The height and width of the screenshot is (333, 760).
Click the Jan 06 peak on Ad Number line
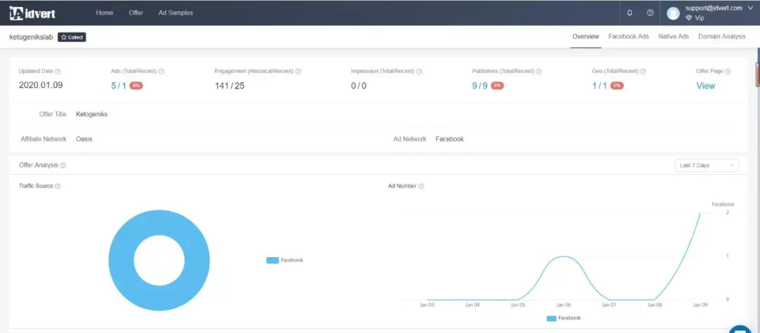(x=563, y=256)
